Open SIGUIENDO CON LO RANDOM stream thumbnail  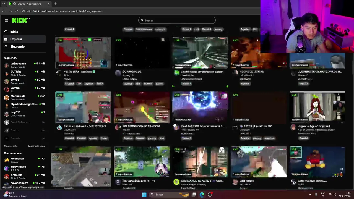[x=142, y=107]
